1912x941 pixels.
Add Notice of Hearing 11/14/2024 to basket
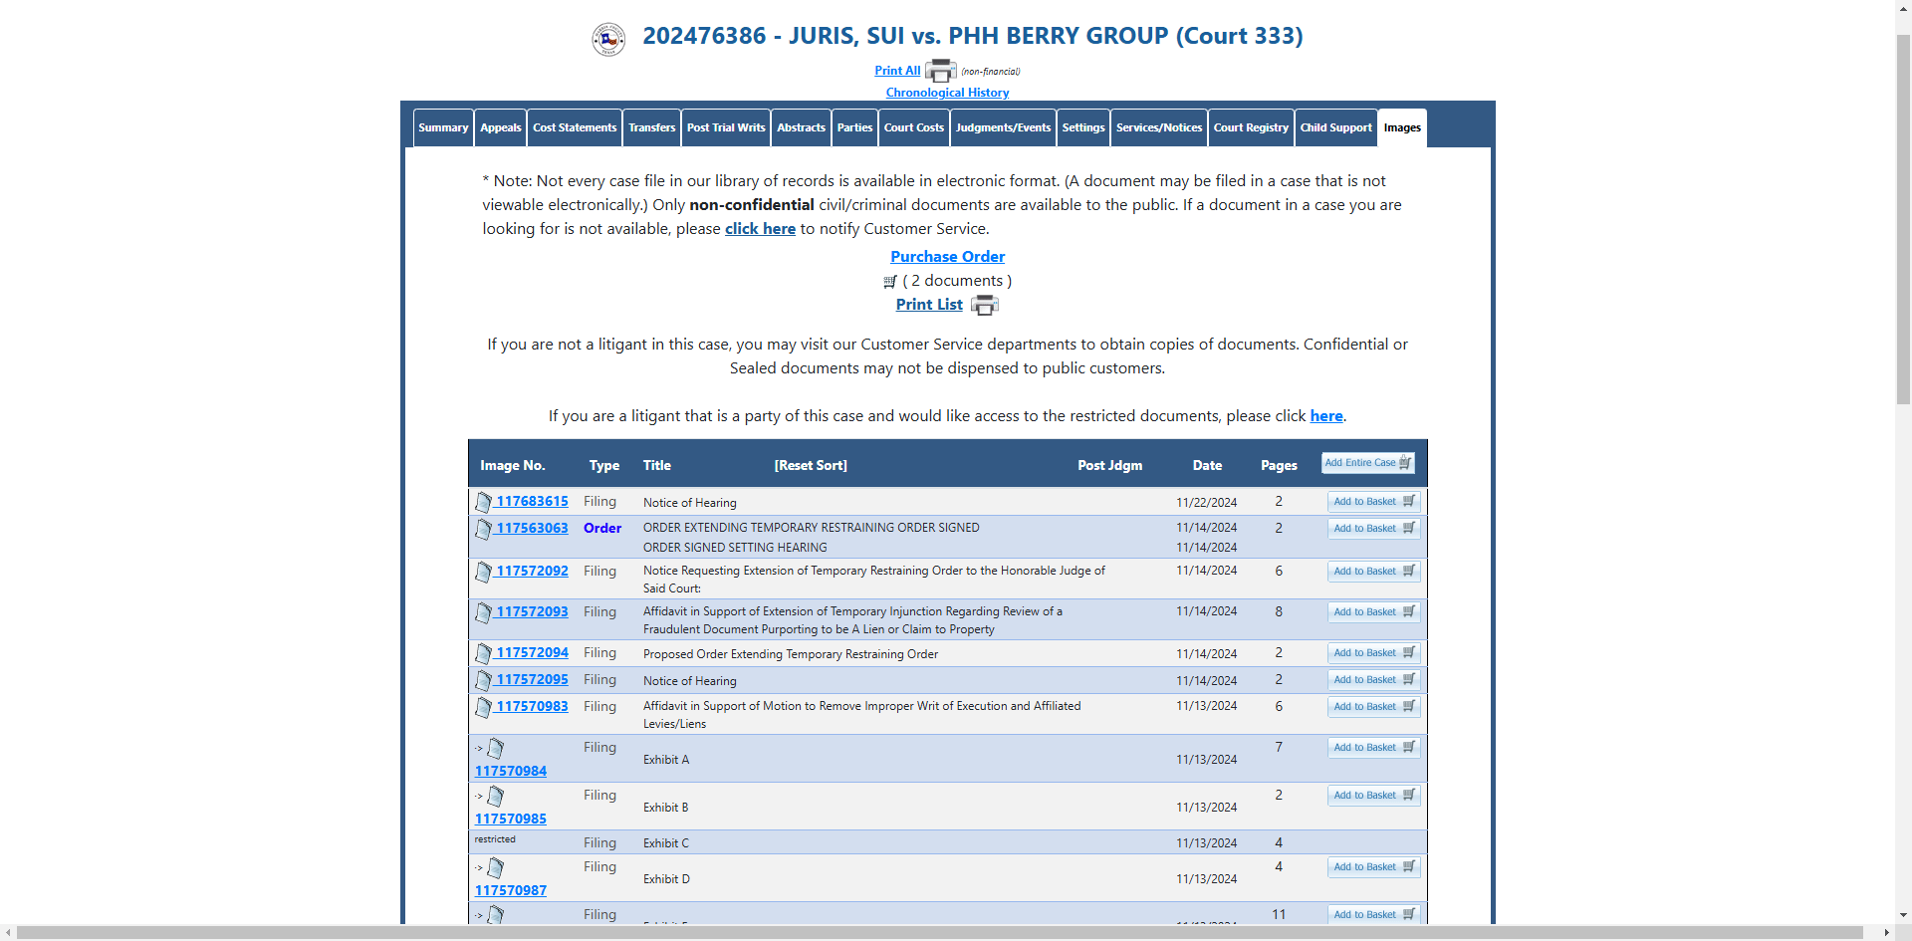click(x=1374, y=680)
